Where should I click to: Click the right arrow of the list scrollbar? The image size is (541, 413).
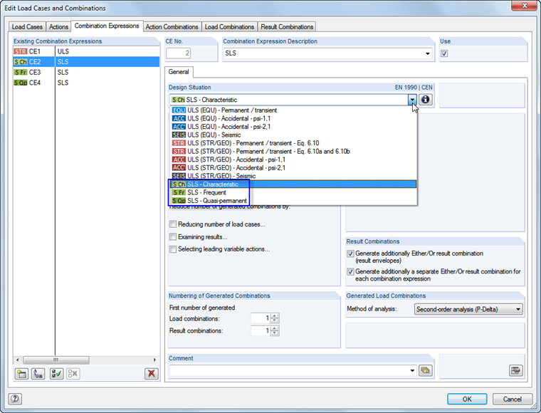[x=155, y=360]
